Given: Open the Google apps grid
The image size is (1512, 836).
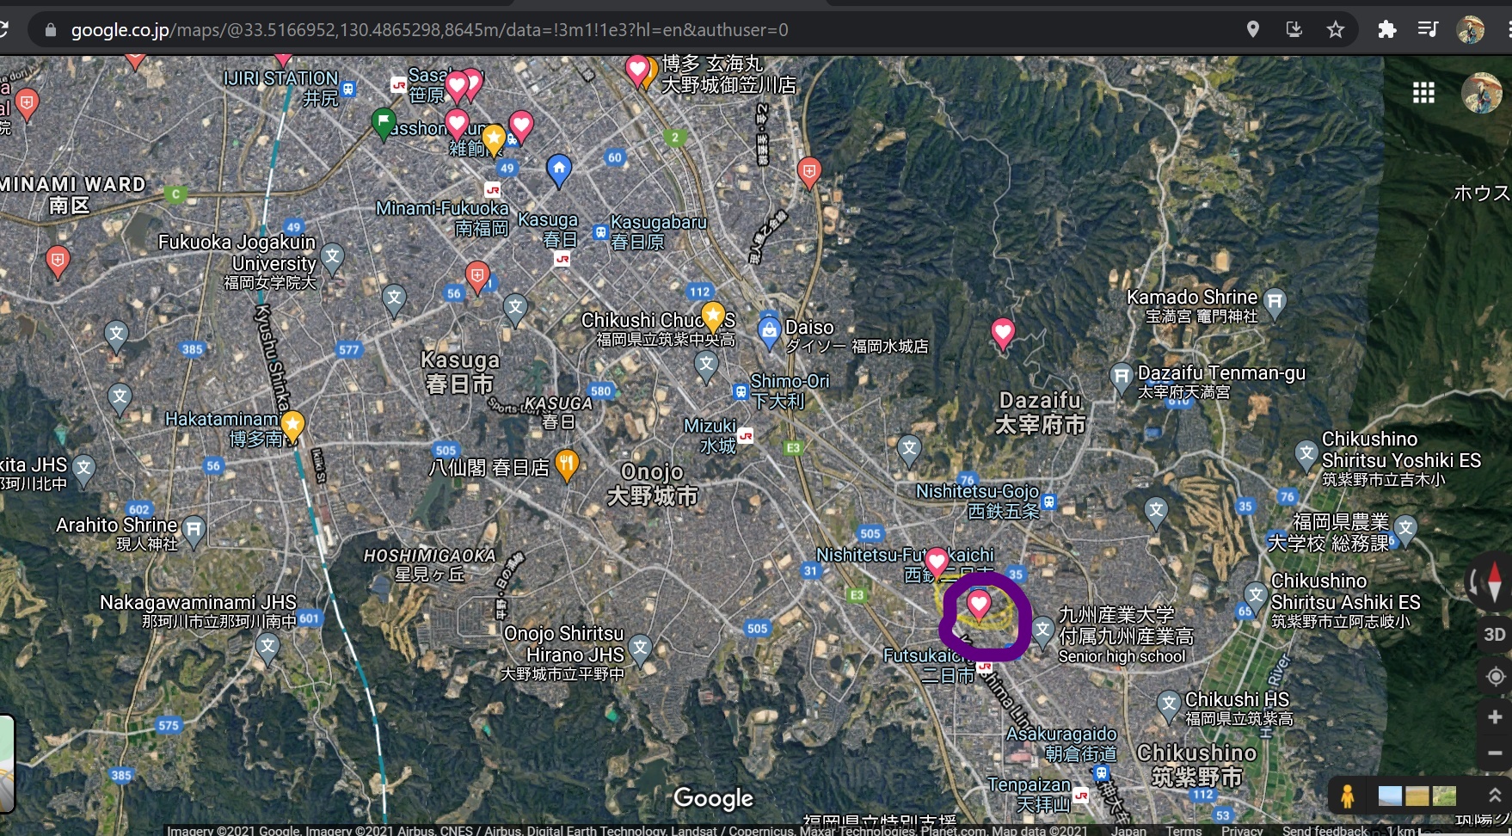Looking at the screenshot, I should tap(1423, 93).
